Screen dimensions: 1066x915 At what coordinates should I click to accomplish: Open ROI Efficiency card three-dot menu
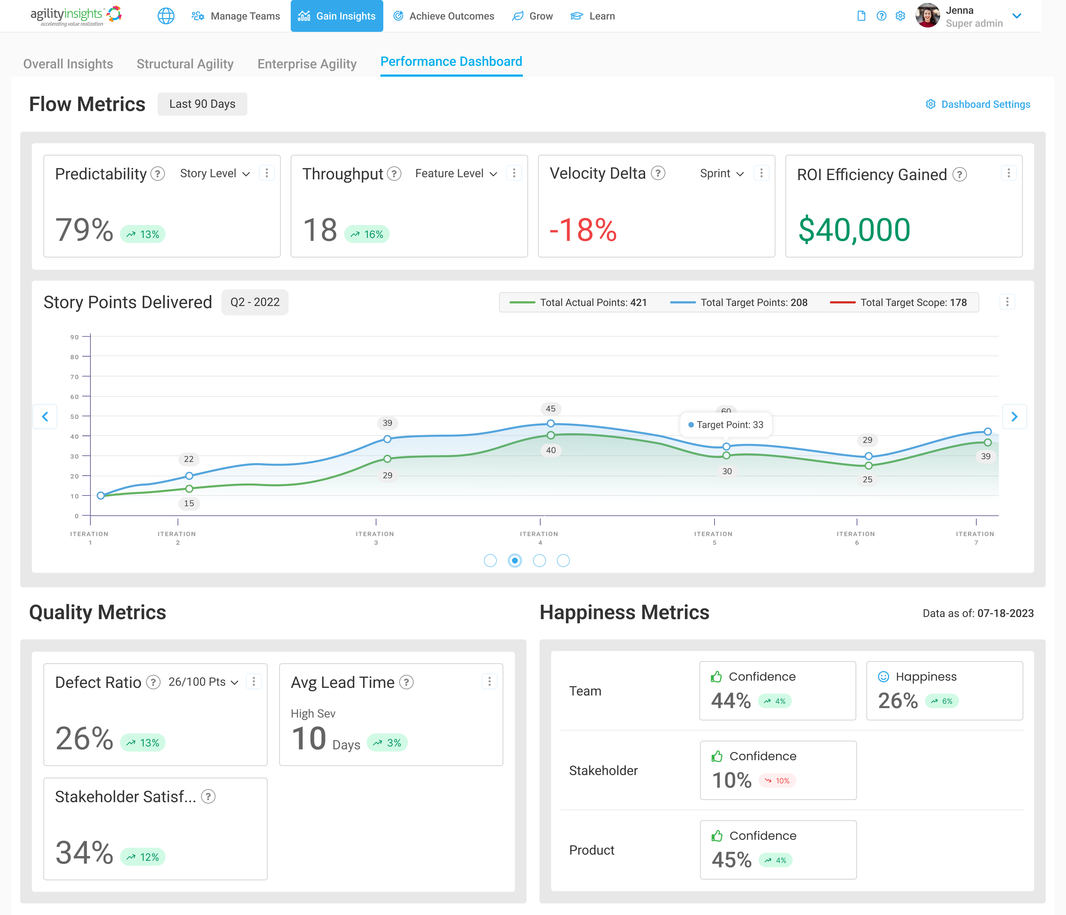click(x=1009, y=173)
